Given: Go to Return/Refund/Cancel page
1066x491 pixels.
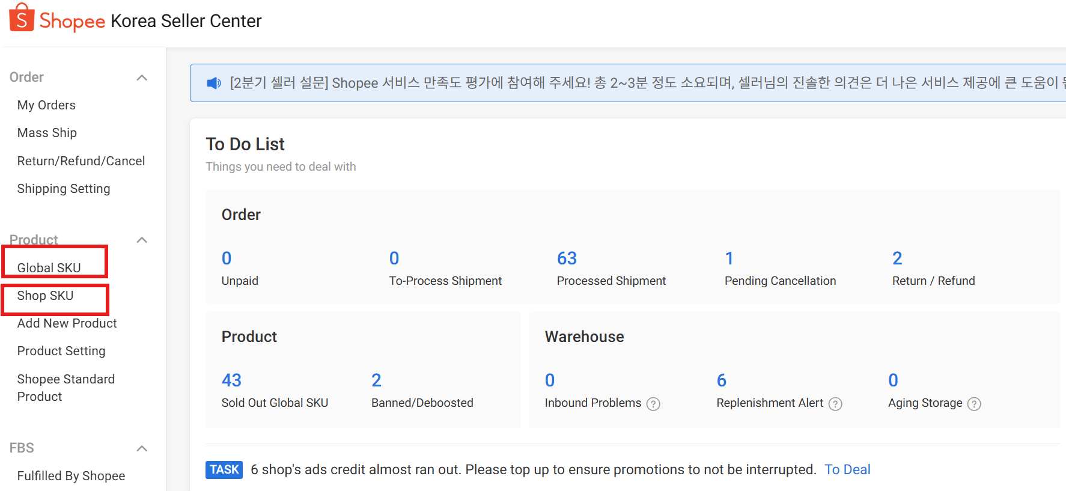Looking at the screenshot, I should click(x=81, y=161).
